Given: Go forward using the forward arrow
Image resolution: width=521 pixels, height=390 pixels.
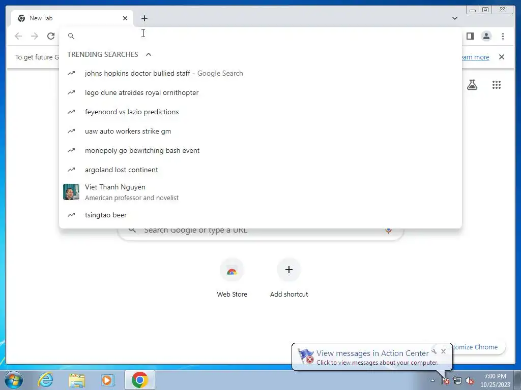Looking at the screenshot, I should coord(35,36).
